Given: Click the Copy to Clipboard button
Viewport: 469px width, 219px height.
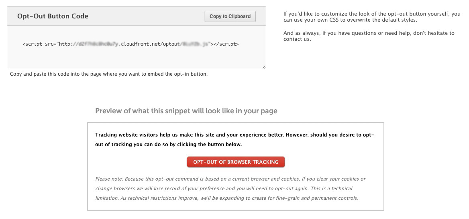Looking at the screenshot, I should (230, 16).
